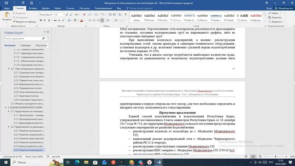Viewport: 295px width, 166px height.
Task: Switch to the Вставка tab
Action: (x=33, y=8)
